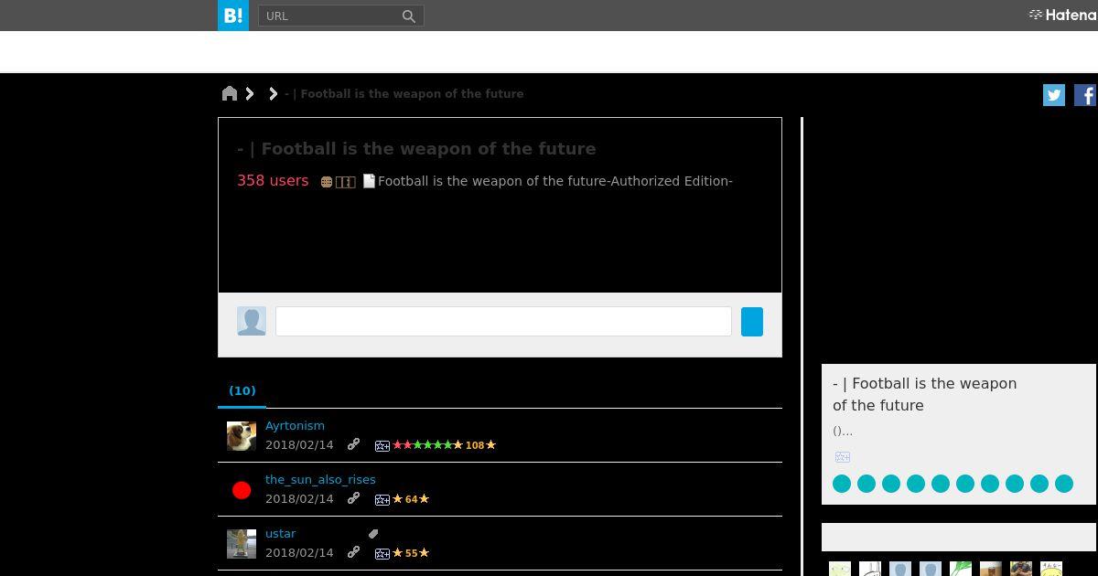1098x576 pixels.
Task: Add a star to Ayrtonism's comment
Action: [382, 445]
